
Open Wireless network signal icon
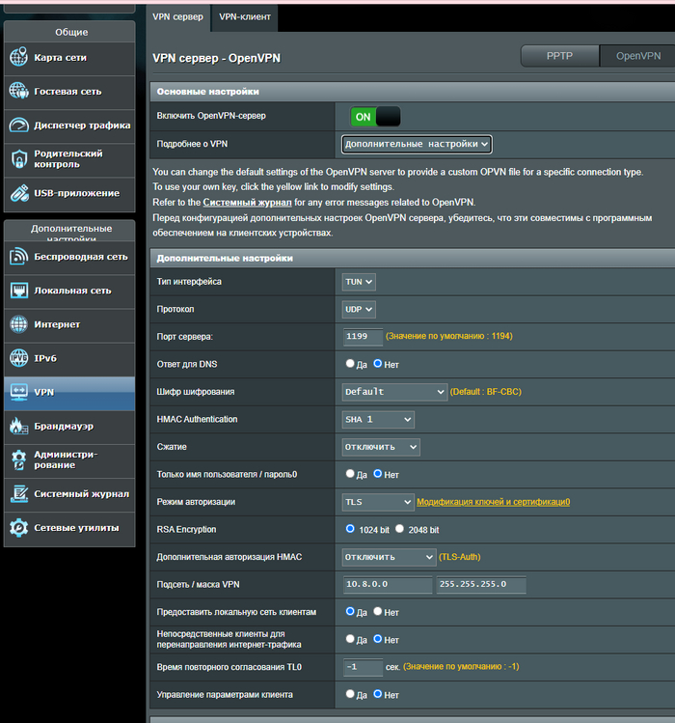pyautogui.click(x=19, y=258)
